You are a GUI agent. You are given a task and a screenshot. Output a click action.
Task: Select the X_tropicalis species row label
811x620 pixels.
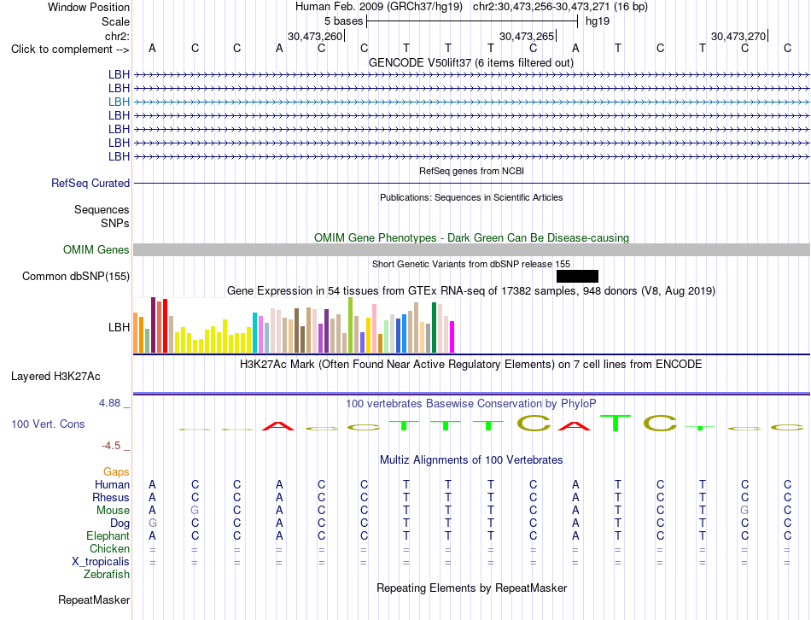(x=101, y=562)
